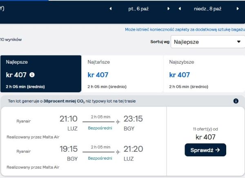
Task: Click the return flight plane icon
Action: coord(118,152)
